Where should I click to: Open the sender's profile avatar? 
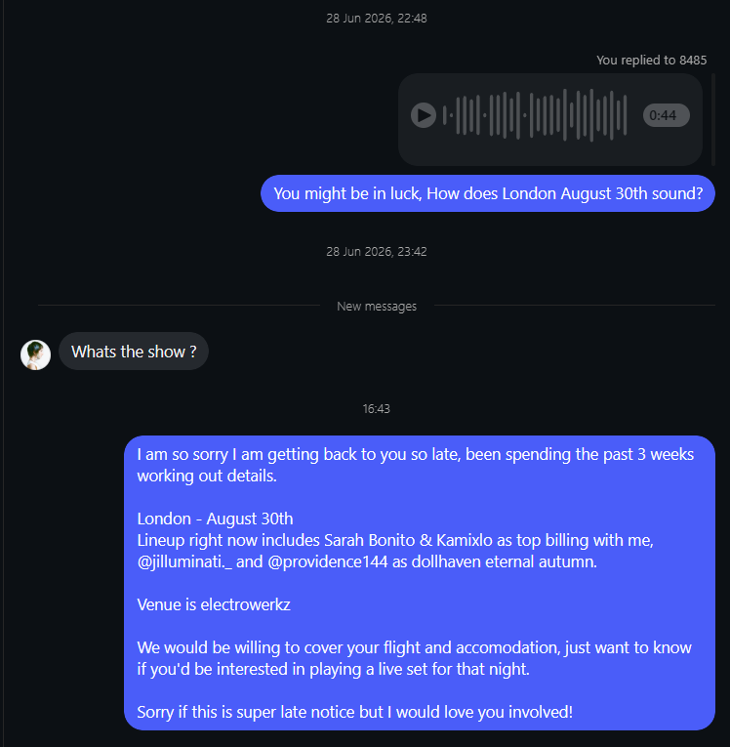(36, 354)
